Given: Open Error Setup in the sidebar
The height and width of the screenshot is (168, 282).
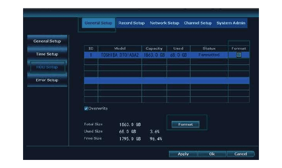Looking at the screenshot, I should point(47,80).
